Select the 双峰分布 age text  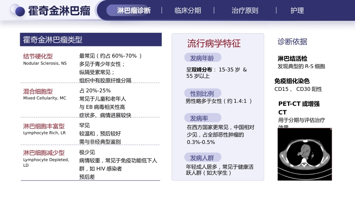tap(216, 73)
